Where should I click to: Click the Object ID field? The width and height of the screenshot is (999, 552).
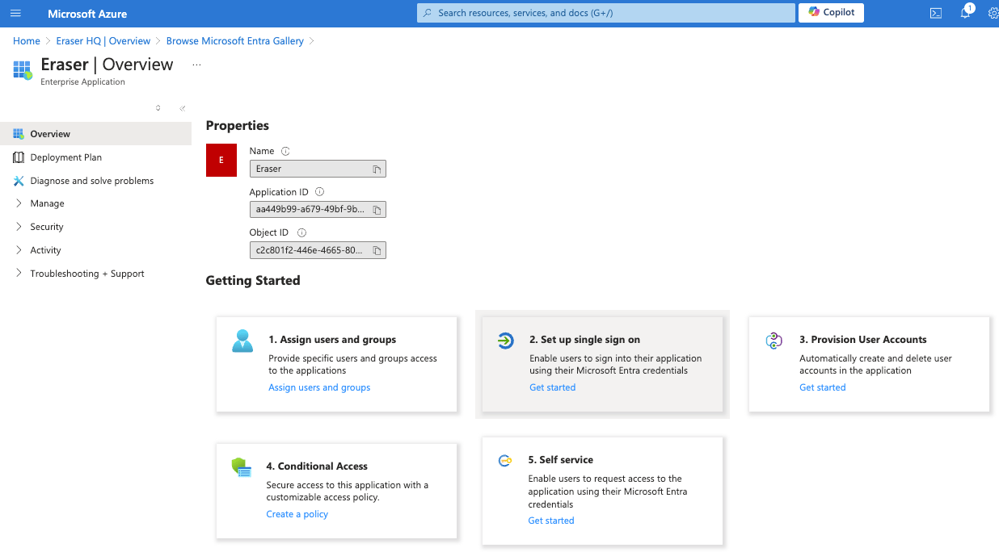pyautogui.click(x=318, y=250)
